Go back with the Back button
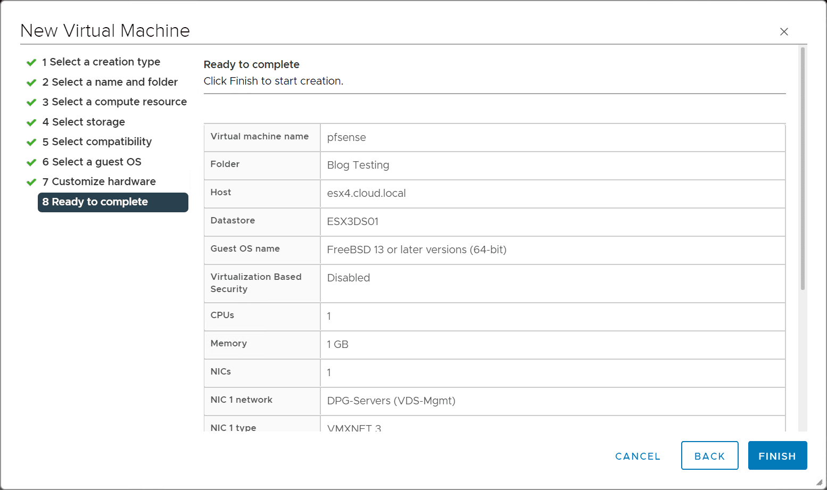The width and height of the screenshot is (827, 490). [709, 456]
